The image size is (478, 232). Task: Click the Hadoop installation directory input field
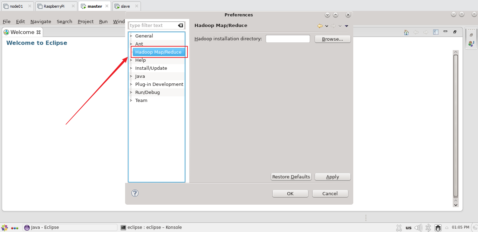point(288,39)
